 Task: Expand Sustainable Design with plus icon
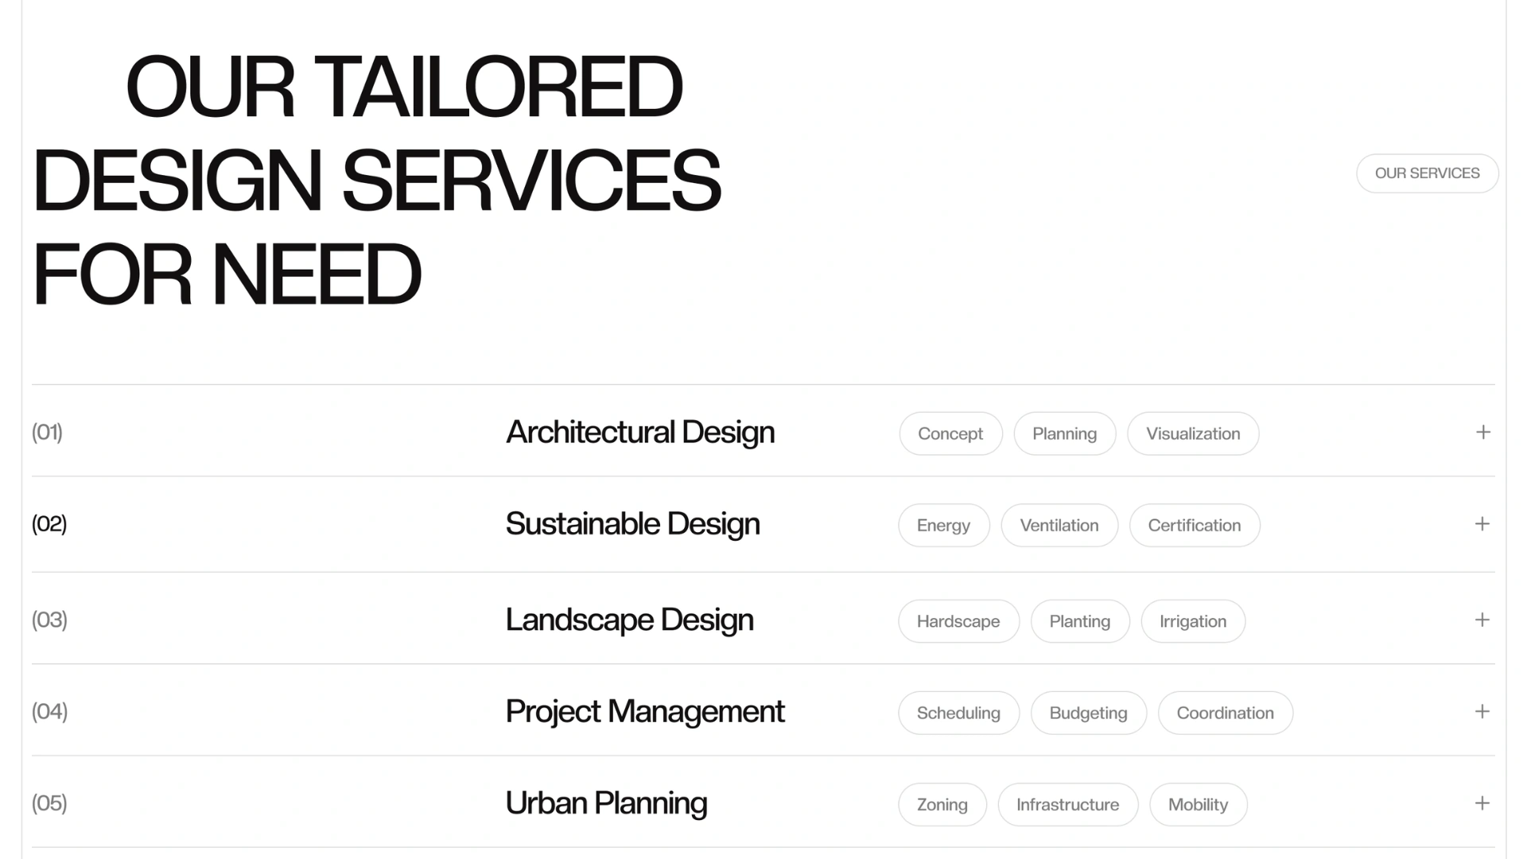1482,523
